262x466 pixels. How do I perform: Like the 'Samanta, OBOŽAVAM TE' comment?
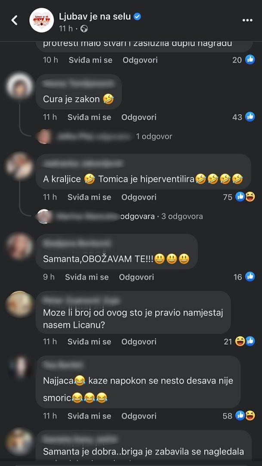87,277
